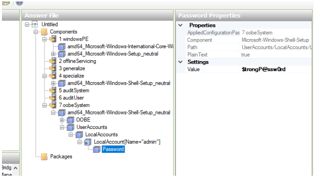315x181 pixels.
Task: Click the AppliedConfigurationPass value 7 oobeSystem
Action: [x=276, y=32]
